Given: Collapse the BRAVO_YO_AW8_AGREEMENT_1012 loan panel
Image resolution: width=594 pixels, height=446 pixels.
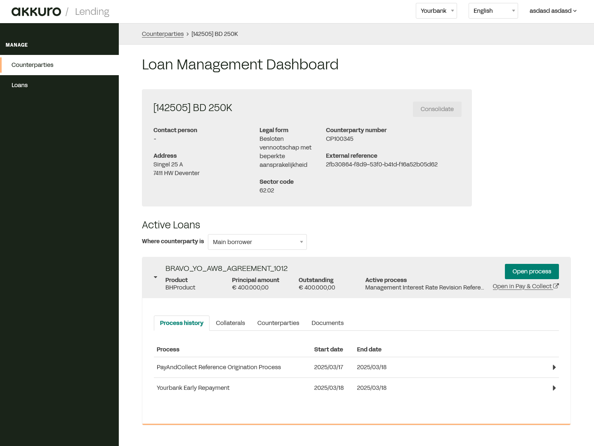Looking at the screenshot, I should coord(156,277).
